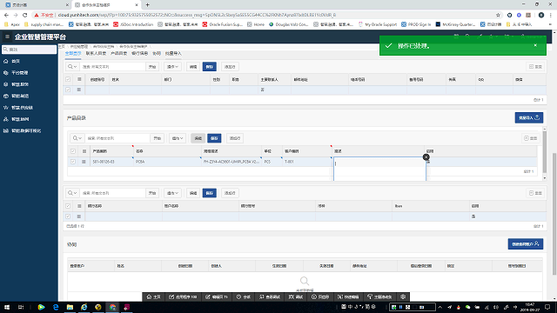Image resolution: width=557 pixels, height=313 pixels.
Task: Toggle the contacts grid row checkbox
Action: (x=68, y=90)
